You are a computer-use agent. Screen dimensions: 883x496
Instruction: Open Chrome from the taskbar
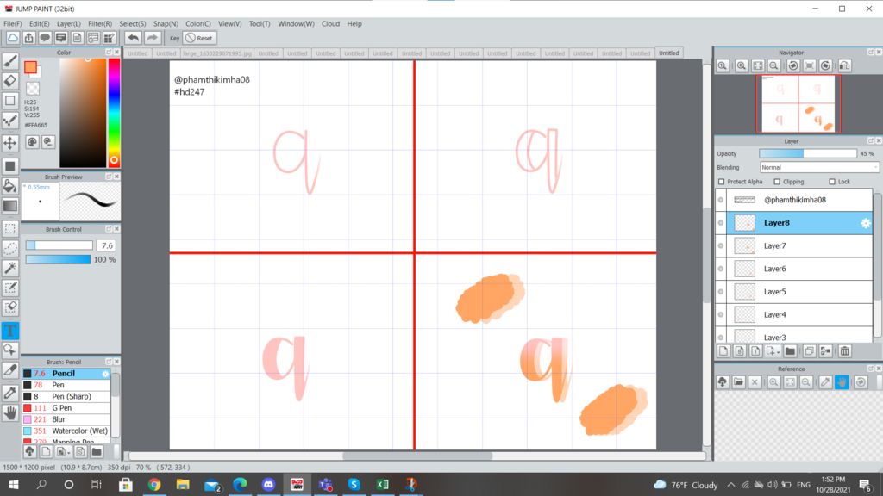[154, 484]
